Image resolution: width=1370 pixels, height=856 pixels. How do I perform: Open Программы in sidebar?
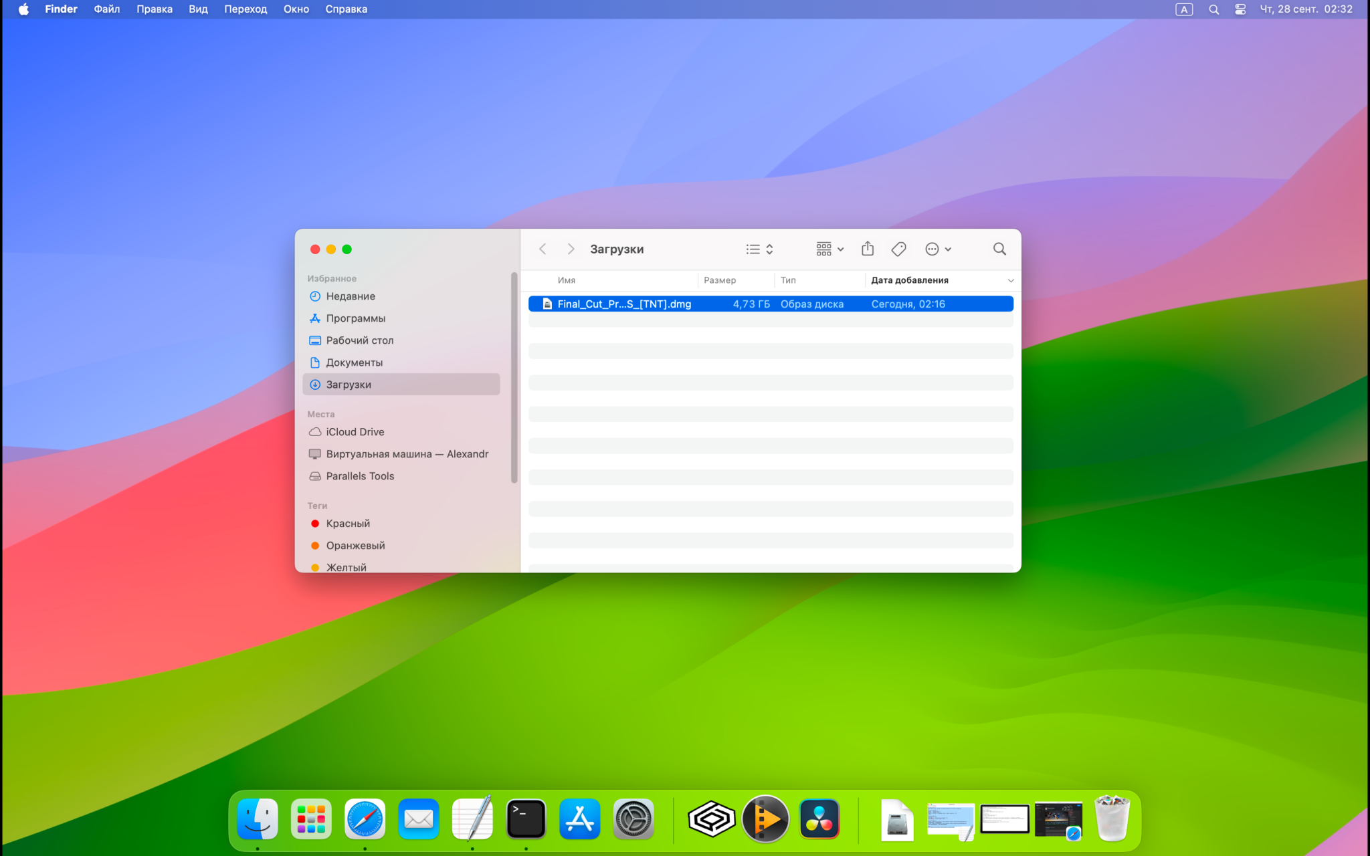click(x=401, y=318)
